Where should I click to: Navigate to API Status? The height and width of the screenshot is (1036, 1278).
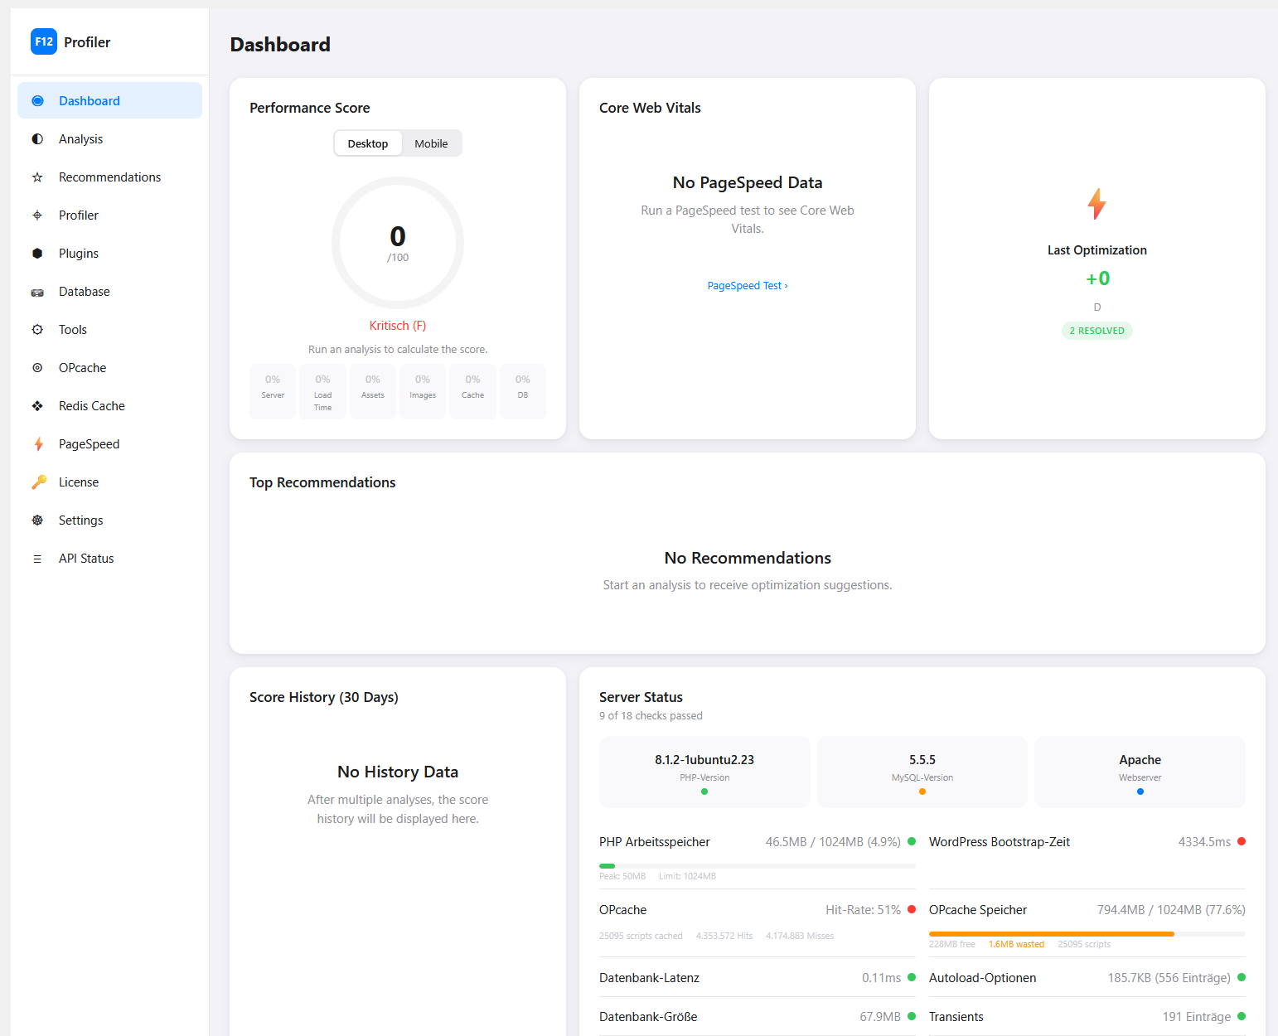pos(85,558)
